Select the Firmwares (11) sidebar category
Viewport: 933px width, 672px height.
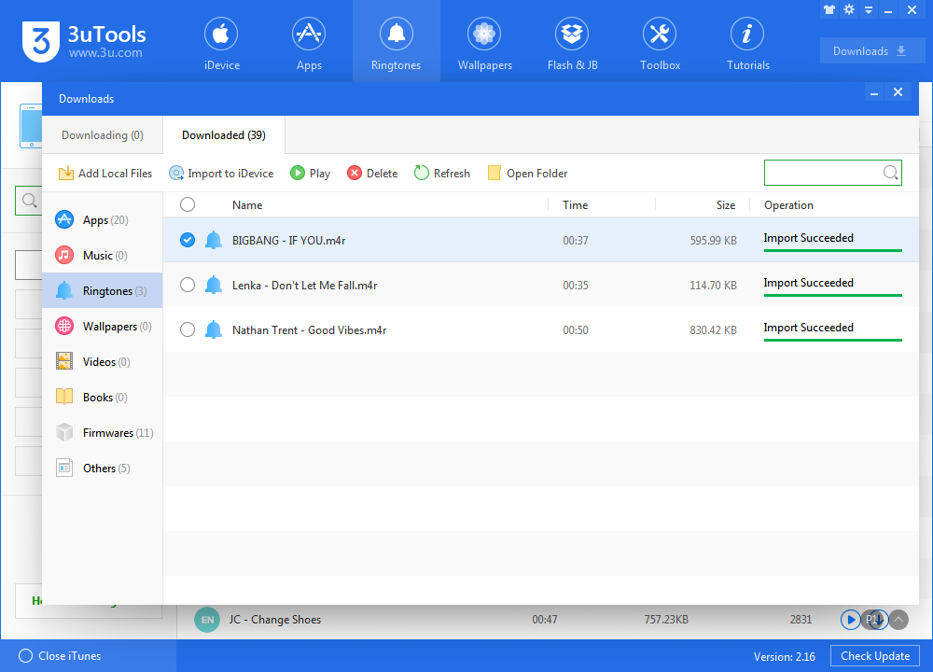point(103,433)
